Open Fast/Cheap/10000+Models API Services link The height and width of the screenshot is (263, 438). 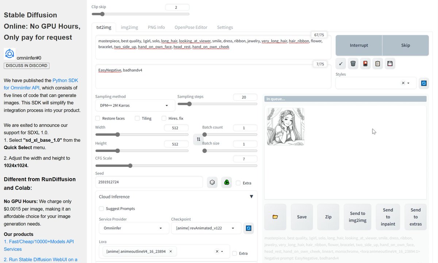click(39, 245)
